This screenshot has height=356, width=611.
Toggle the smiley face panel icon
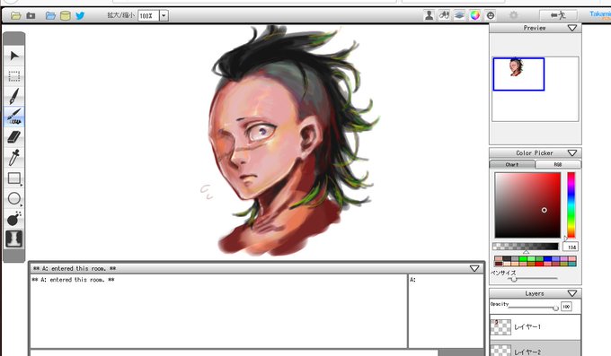coord(491,15)
